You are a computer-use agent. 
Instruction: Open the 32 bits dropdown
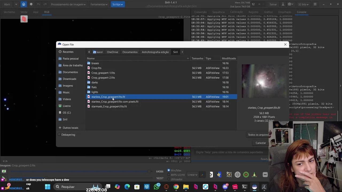[x=304, y=4]
